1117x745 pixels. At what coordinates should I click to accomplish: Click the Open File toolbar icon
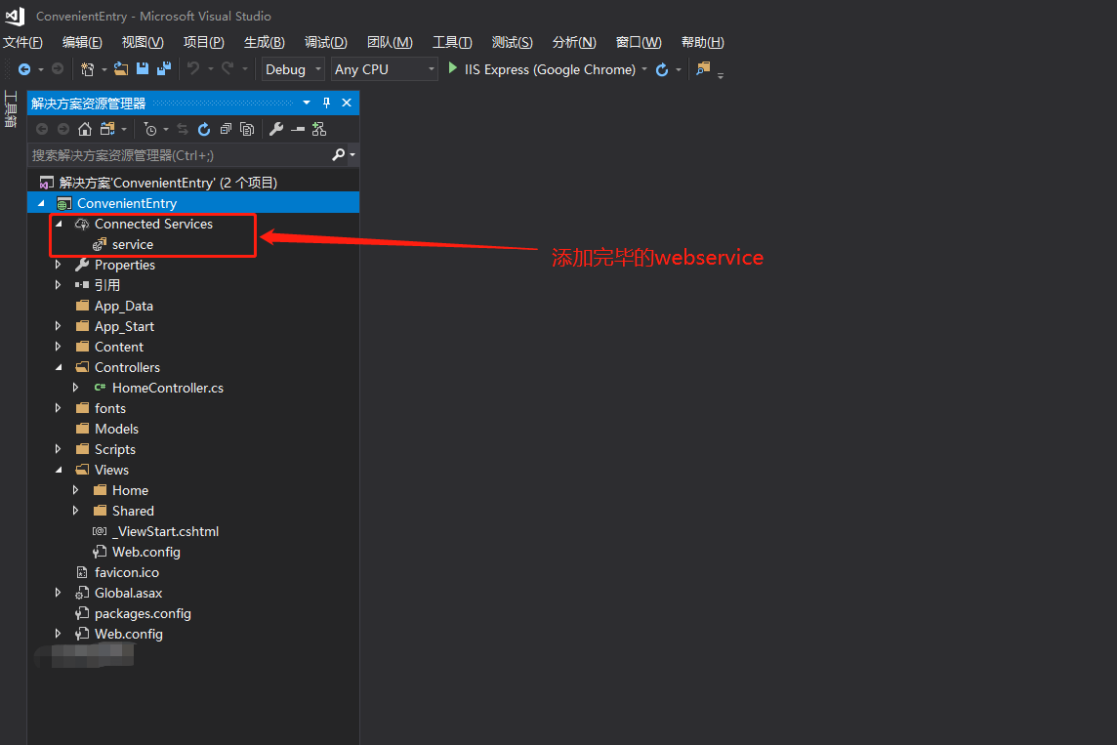[121, 69]
